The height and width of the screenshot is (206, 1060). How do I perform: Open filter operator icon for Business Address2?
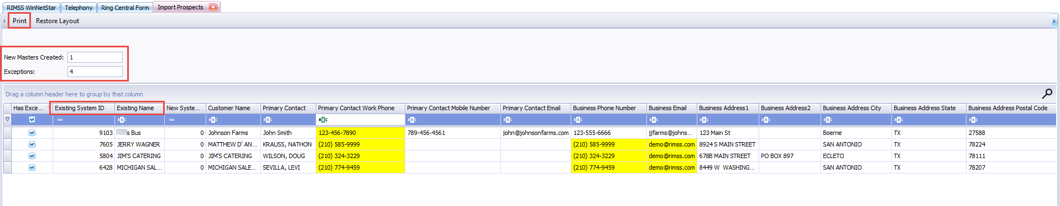click(766, 120)
